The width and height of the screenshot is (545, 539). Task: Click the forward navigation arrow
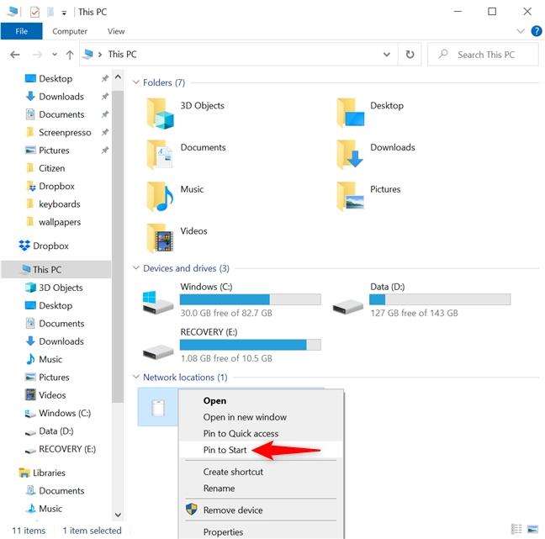(x=38, y=55)
